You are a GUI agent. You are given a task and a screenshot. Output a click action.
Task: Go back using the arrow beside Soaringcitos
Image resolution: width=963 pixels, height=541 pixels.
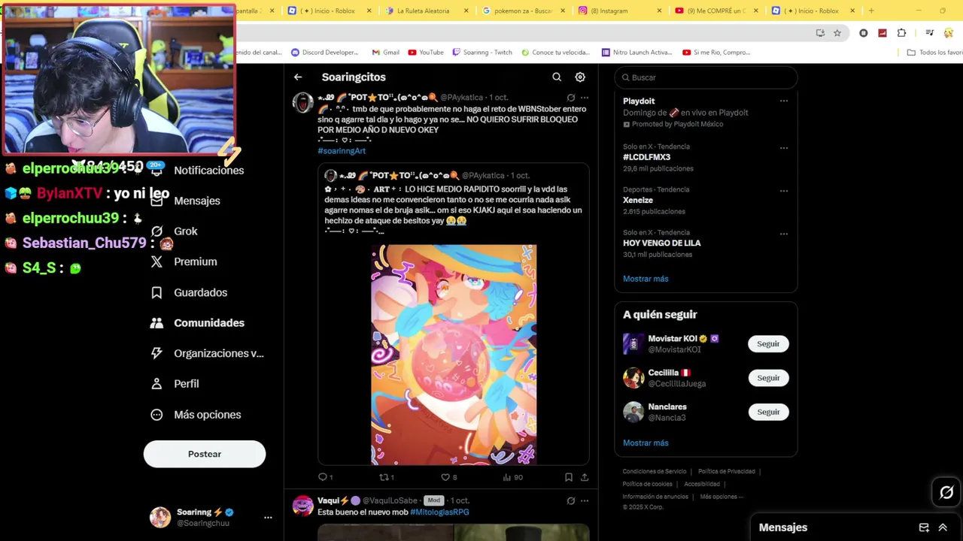click(x=298, y=77)
